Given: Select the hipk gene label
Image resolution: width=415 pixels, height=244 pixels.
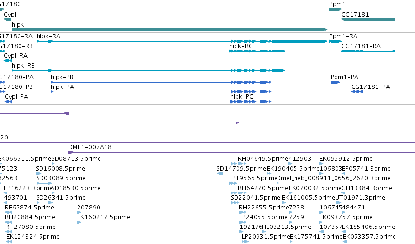Looking at the screenshot, I should tap(18, 24).
